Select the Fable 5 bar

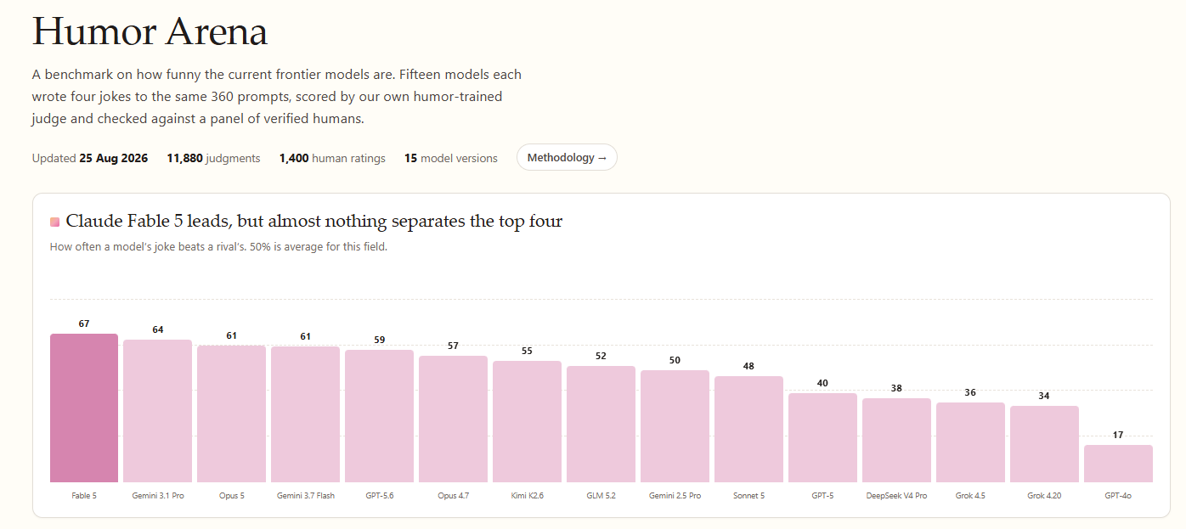[x=84, y=408]
